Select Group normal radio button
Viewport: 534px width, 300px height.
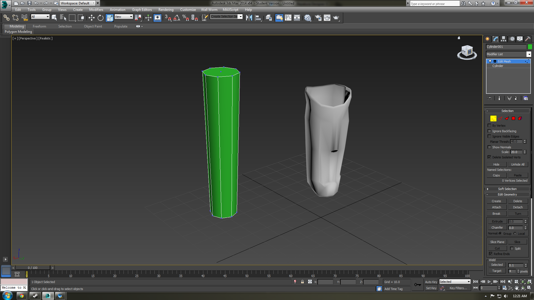500,234
